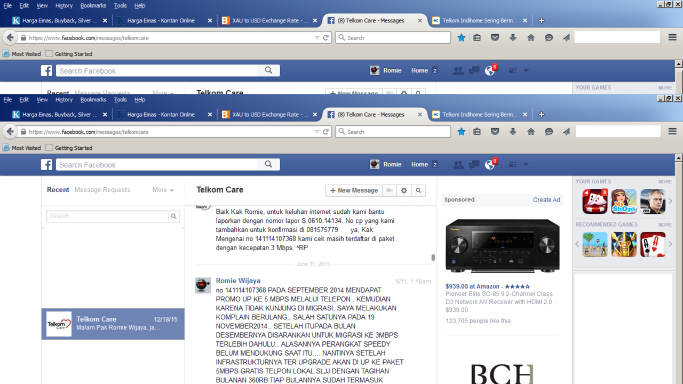Expand the More dropdown beside Message Requests
This screenshot has height=384, width=683.
tap(163, 190)
